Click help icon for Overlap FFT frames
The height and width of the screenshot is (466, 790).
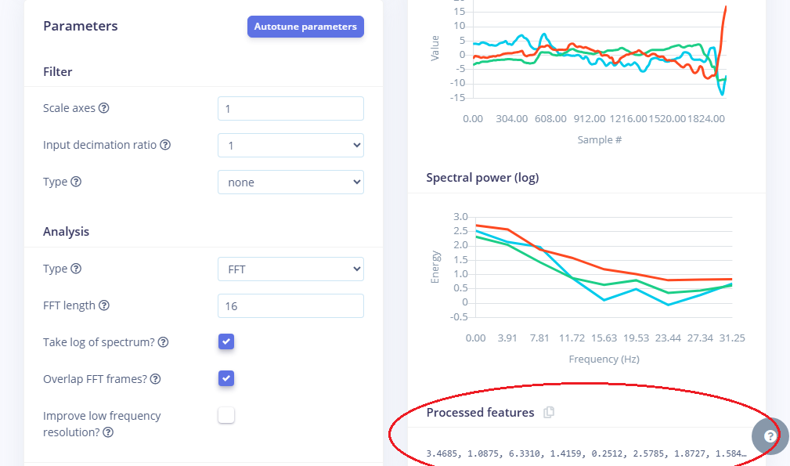coord(155,379)
